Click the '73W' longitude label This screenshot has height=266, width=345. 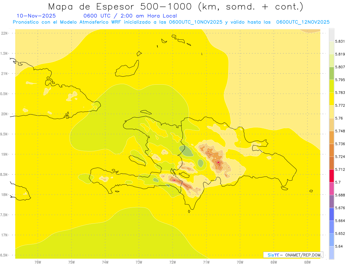(139, 262)
